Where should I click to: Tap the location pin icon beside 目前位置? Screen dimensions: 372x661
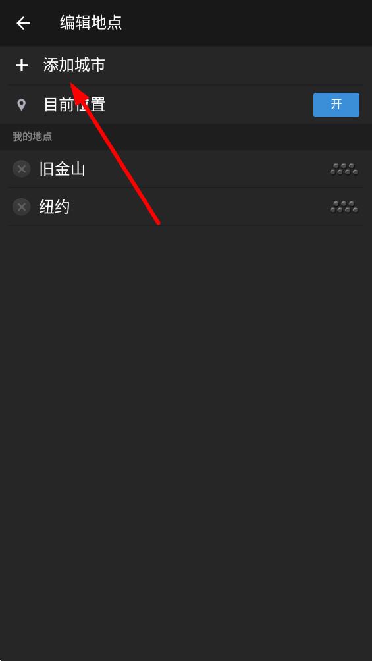click(x=21, y=105)
